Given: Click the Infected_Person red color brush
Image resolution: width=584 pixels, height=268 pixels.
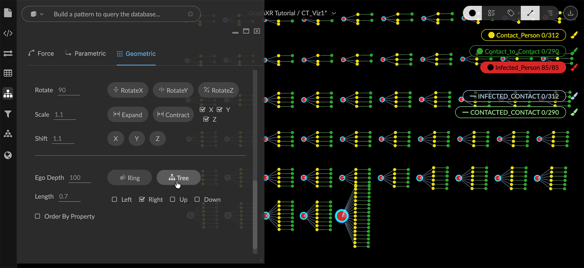Looking at the screenshot, I should [574, 67].
